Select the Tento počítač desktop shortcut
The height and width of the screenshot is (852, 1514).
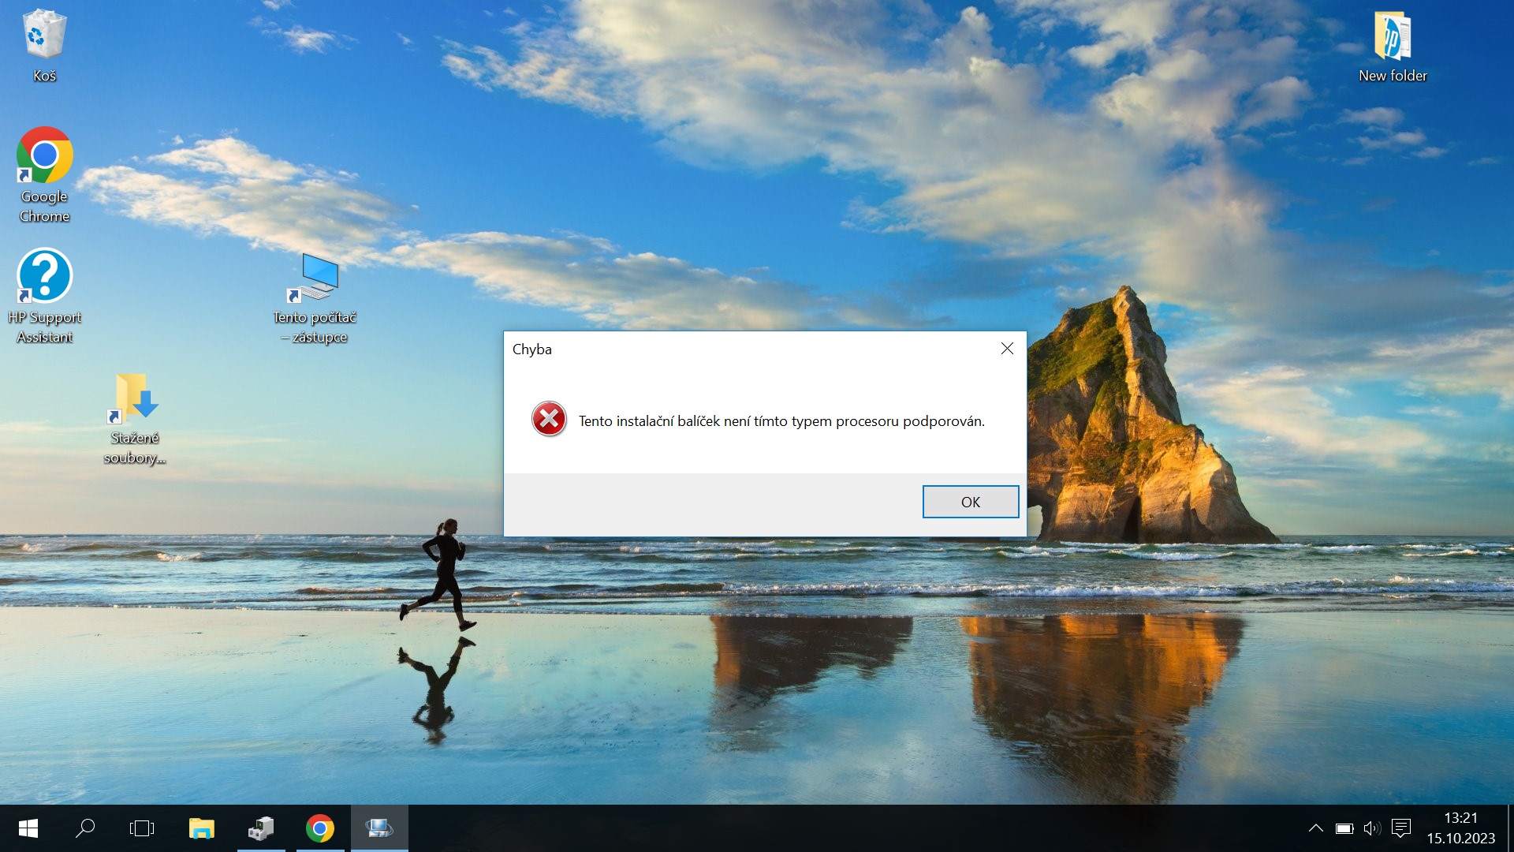[317, 278]
